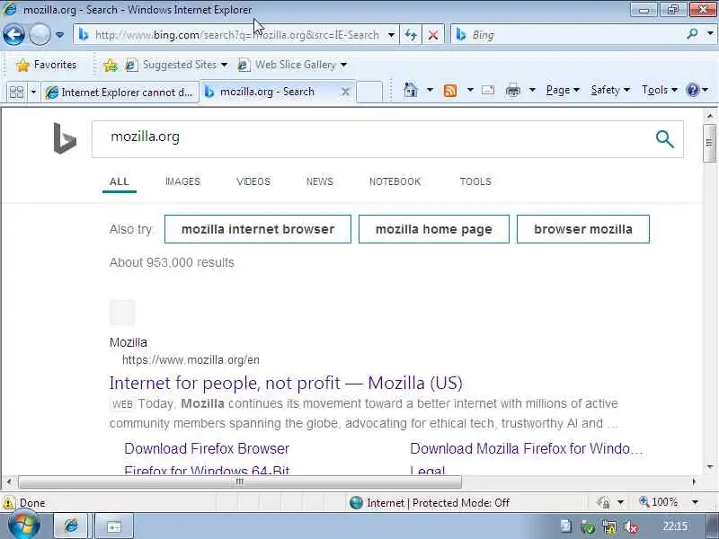Click the horizontal scrollbar thumb
Screen dimensions: 719x539
[x=240, y=482]
